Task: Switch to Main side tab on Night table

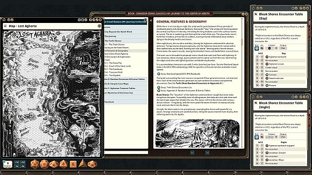Action: [310, 111]
